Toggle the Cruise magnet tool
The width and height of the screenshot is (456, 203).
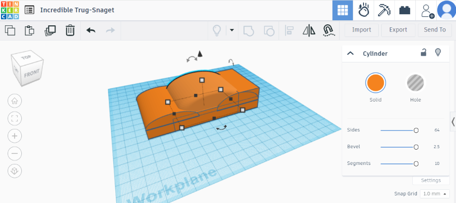pos(328,30)
